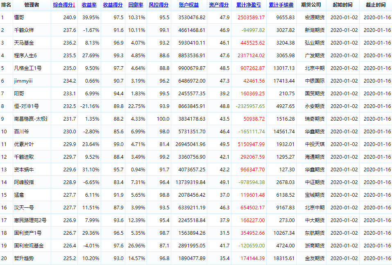Click futures company 新湖期货
The image size is (392, 265).
click(x=315, y=30)
